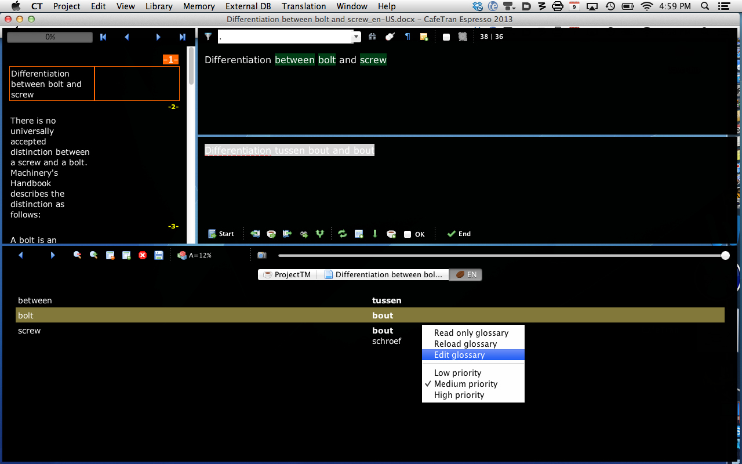Click the camera snapshot icon
The image size is (742, 464).
(x=262, y=255)
